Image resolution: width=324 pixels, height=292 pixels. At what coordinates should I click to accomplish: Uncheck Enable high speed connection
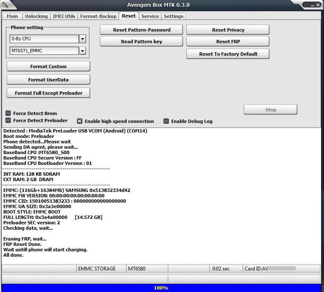pyautogui.click(x=79, y=121)
